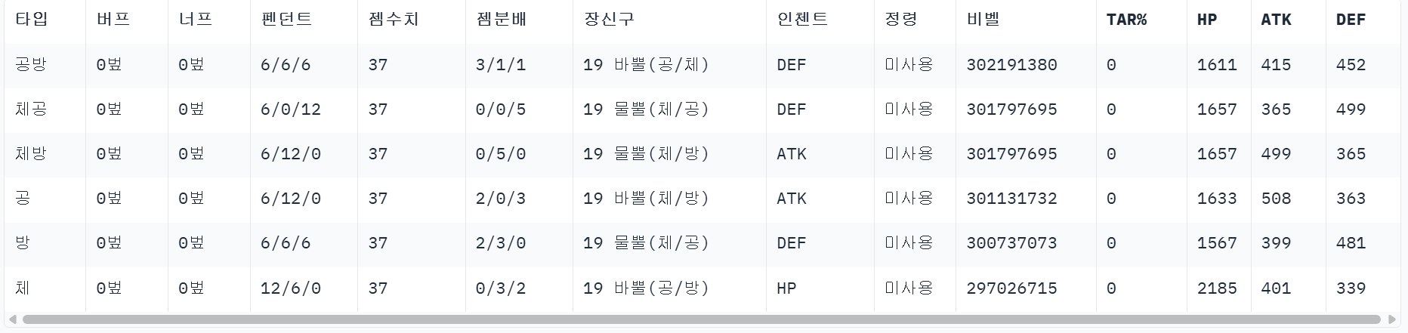Click the HP value 2185
The height and width of the screenshot is (333, 1408).
pyautogui.click(x=1217, y=288)
